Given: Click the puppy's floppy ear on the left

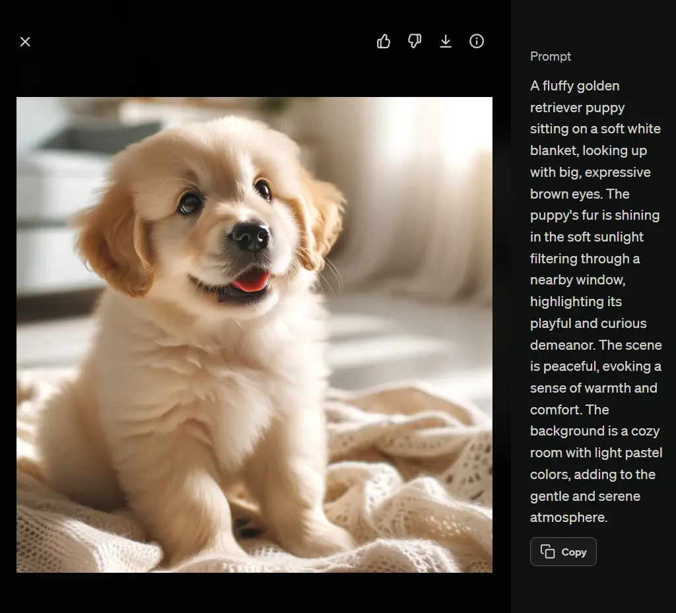Looking at the screenshot, I should click(x=112, y=238).
